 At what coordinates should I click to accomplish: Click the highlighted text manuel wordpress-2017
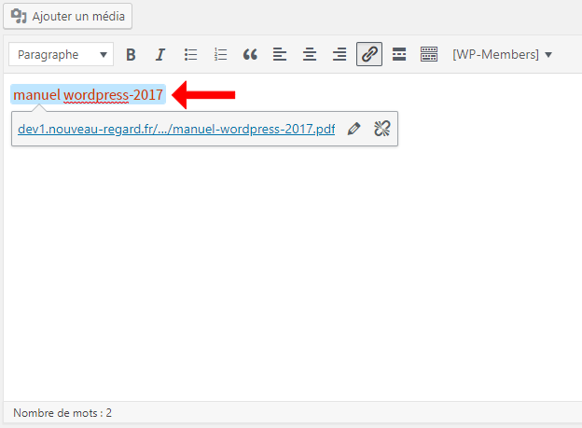click(x=88, y=95)
